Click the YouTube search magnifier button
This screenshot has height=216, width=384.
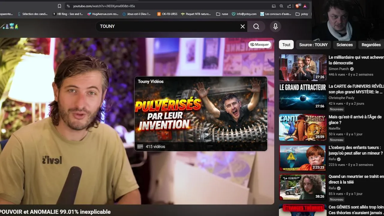click(256, 26)
